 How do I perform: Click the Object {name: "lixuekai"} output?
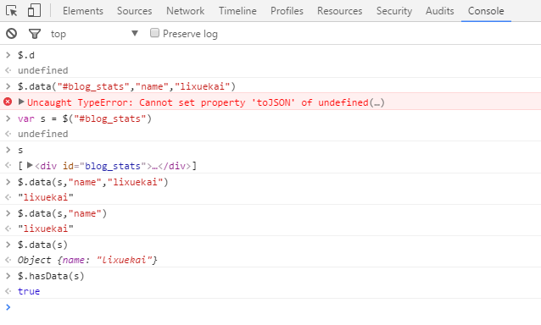pyautogui.click(x=87, y=260)
